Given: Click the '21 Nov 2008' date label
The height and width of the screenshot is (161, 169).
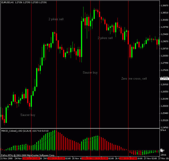Looking at the screenshot, I should point(6,159).
